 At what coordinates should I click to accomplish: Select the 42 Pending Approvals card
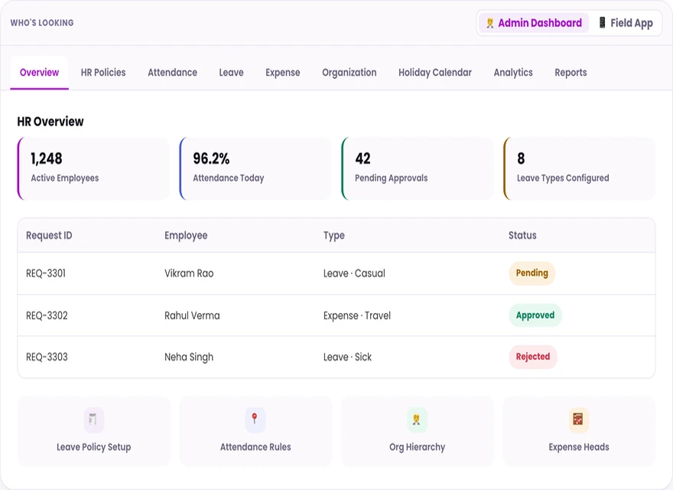(x=418, y=168)
